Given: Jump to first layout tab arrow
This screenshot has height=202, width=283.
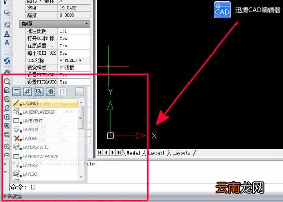Looking at the screenshot, I should tap(100, 153).
